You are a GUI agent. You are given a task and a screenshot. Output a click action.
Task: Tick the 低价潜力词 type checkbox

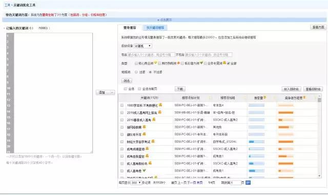coord(182,63)
